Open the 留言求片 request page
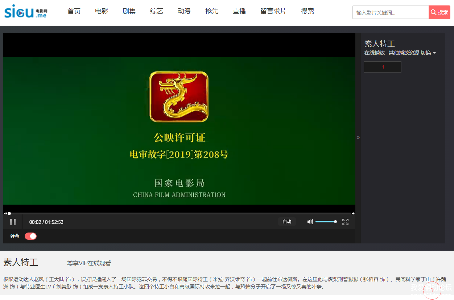This screenshot has height=300, width=454. click(x=273, y=11)
